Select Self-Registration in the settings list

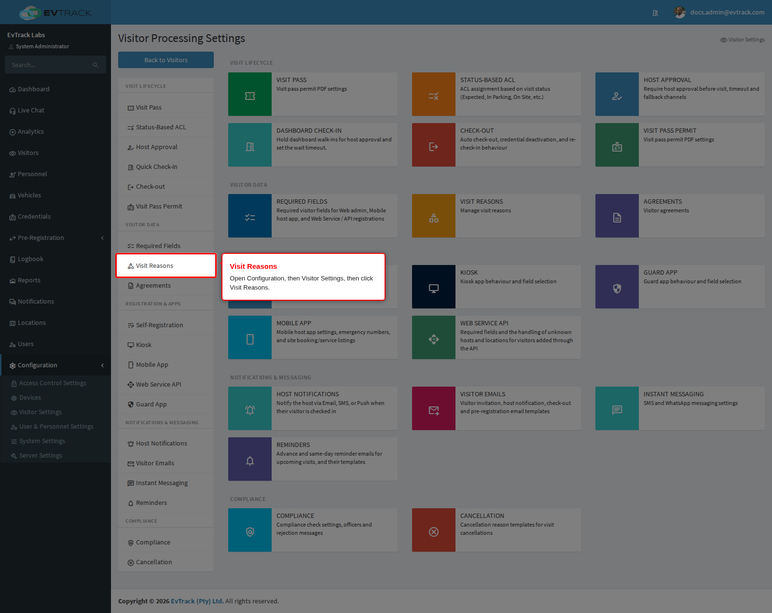tap(166, 325)
